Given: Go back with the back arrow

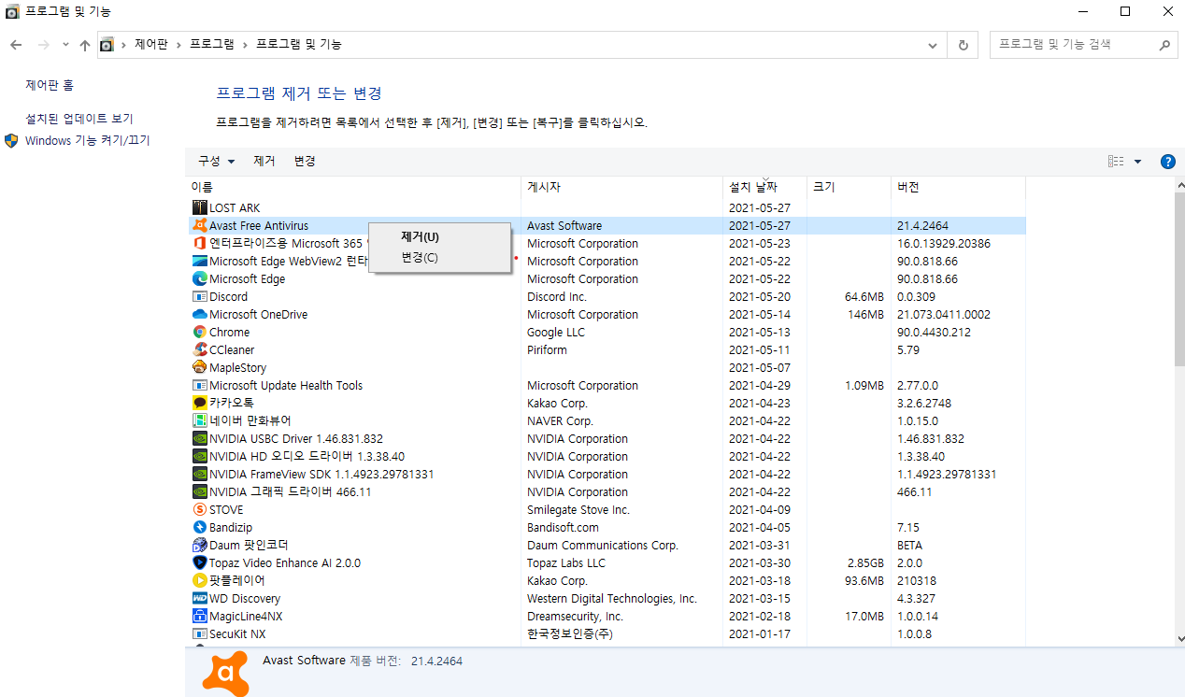Looking at the screenshot, I should pos(16,45).
